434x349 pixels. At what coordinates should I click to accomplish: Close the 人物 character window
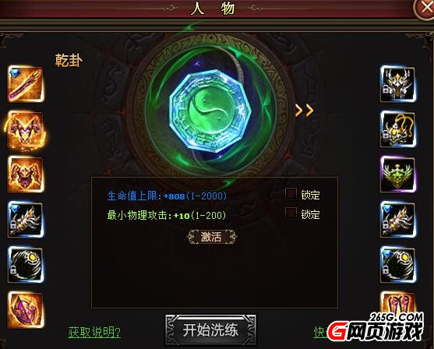tap(425, 9)
